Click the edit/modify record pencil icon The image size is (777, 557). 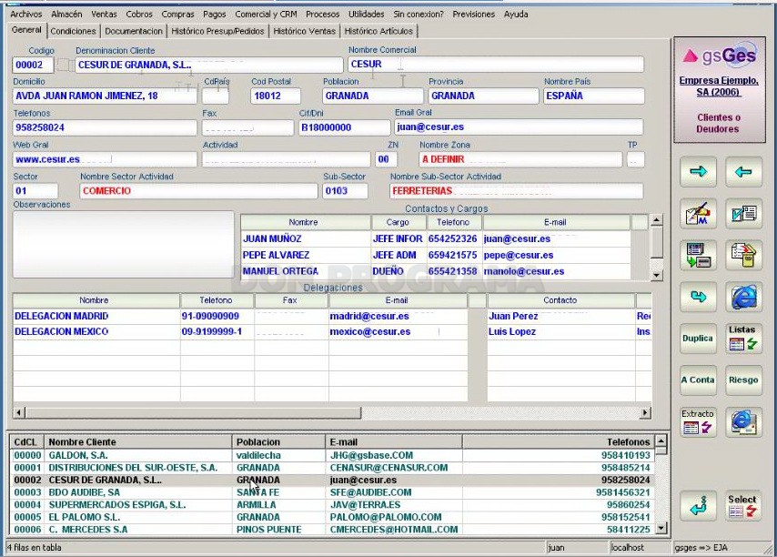tap(698, 214)
